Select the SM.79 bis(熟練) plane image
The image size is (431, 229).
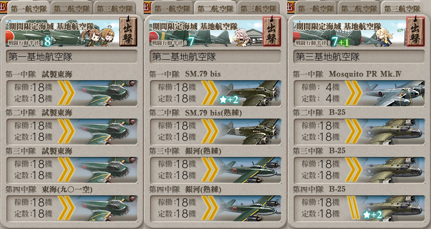250,132
